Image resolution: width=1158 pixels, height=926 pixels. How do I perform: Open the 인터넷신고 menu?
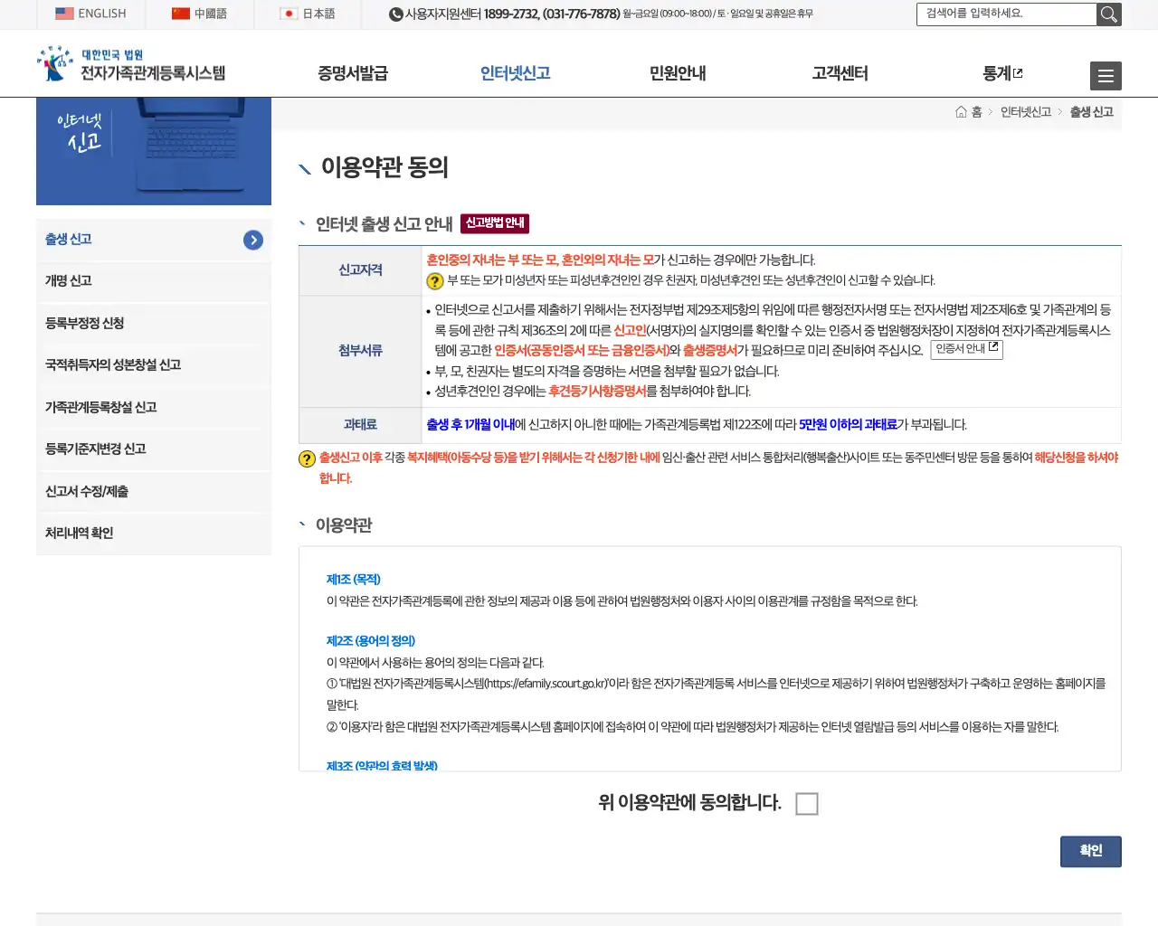tap(514, 74)
